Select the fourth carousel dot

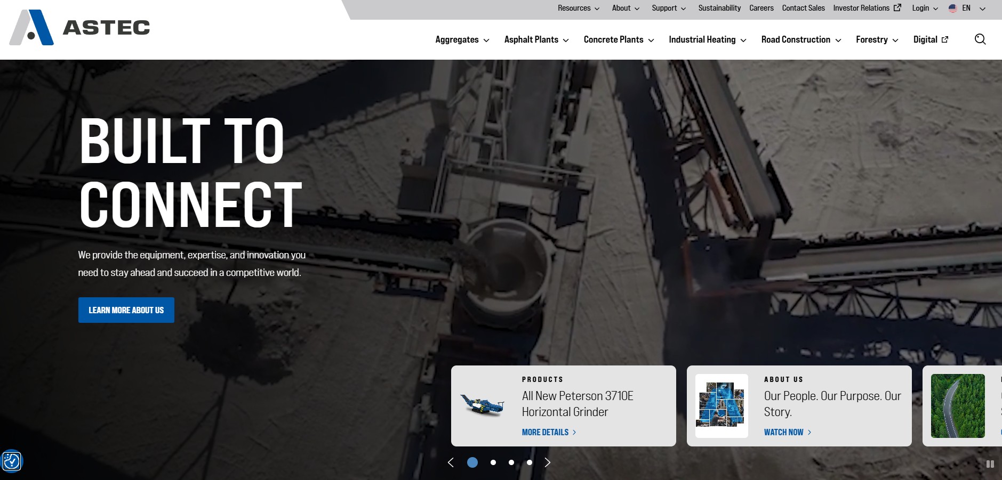(x=530, y=462)
